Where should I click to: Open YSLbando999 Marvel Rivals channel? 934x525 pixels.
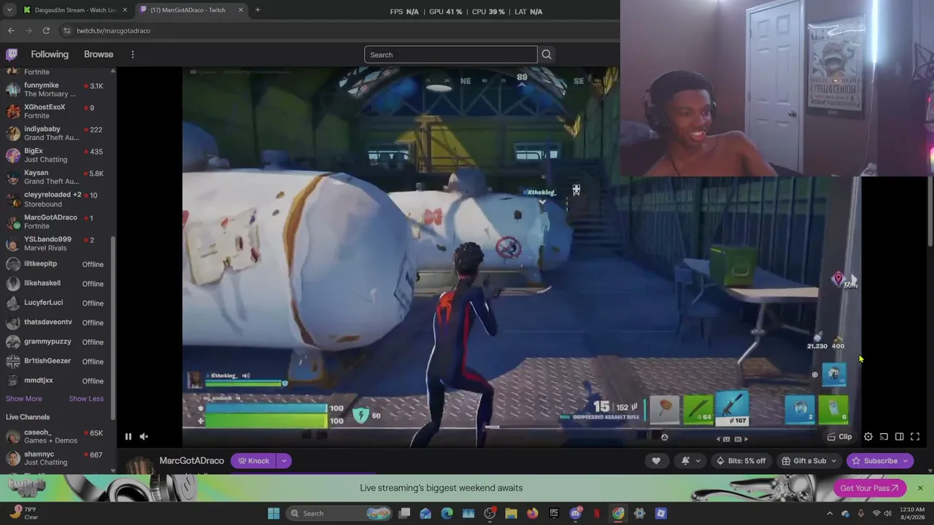click(x=57, y=244)
